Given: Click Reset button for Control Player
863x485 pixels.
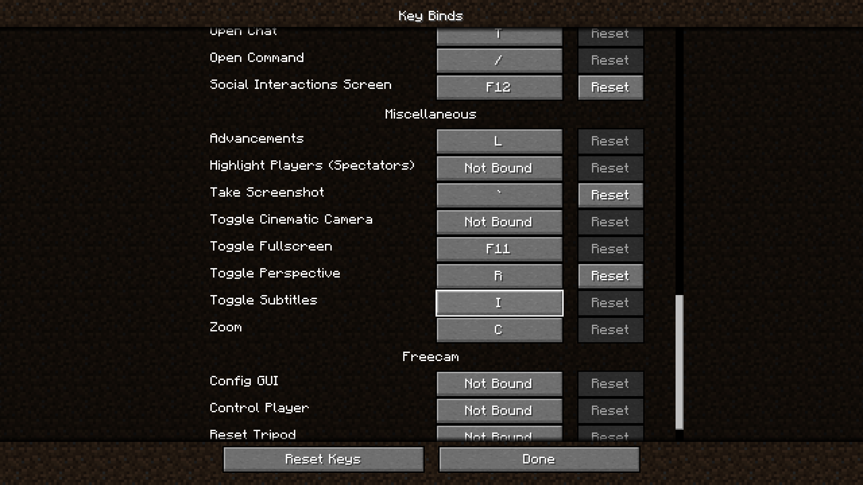Looking at the screenshot, I should (x=610, y=410).
